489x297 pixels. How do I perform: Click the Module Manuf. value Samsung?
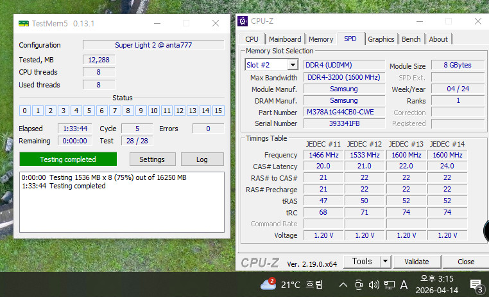coord(345,89)
